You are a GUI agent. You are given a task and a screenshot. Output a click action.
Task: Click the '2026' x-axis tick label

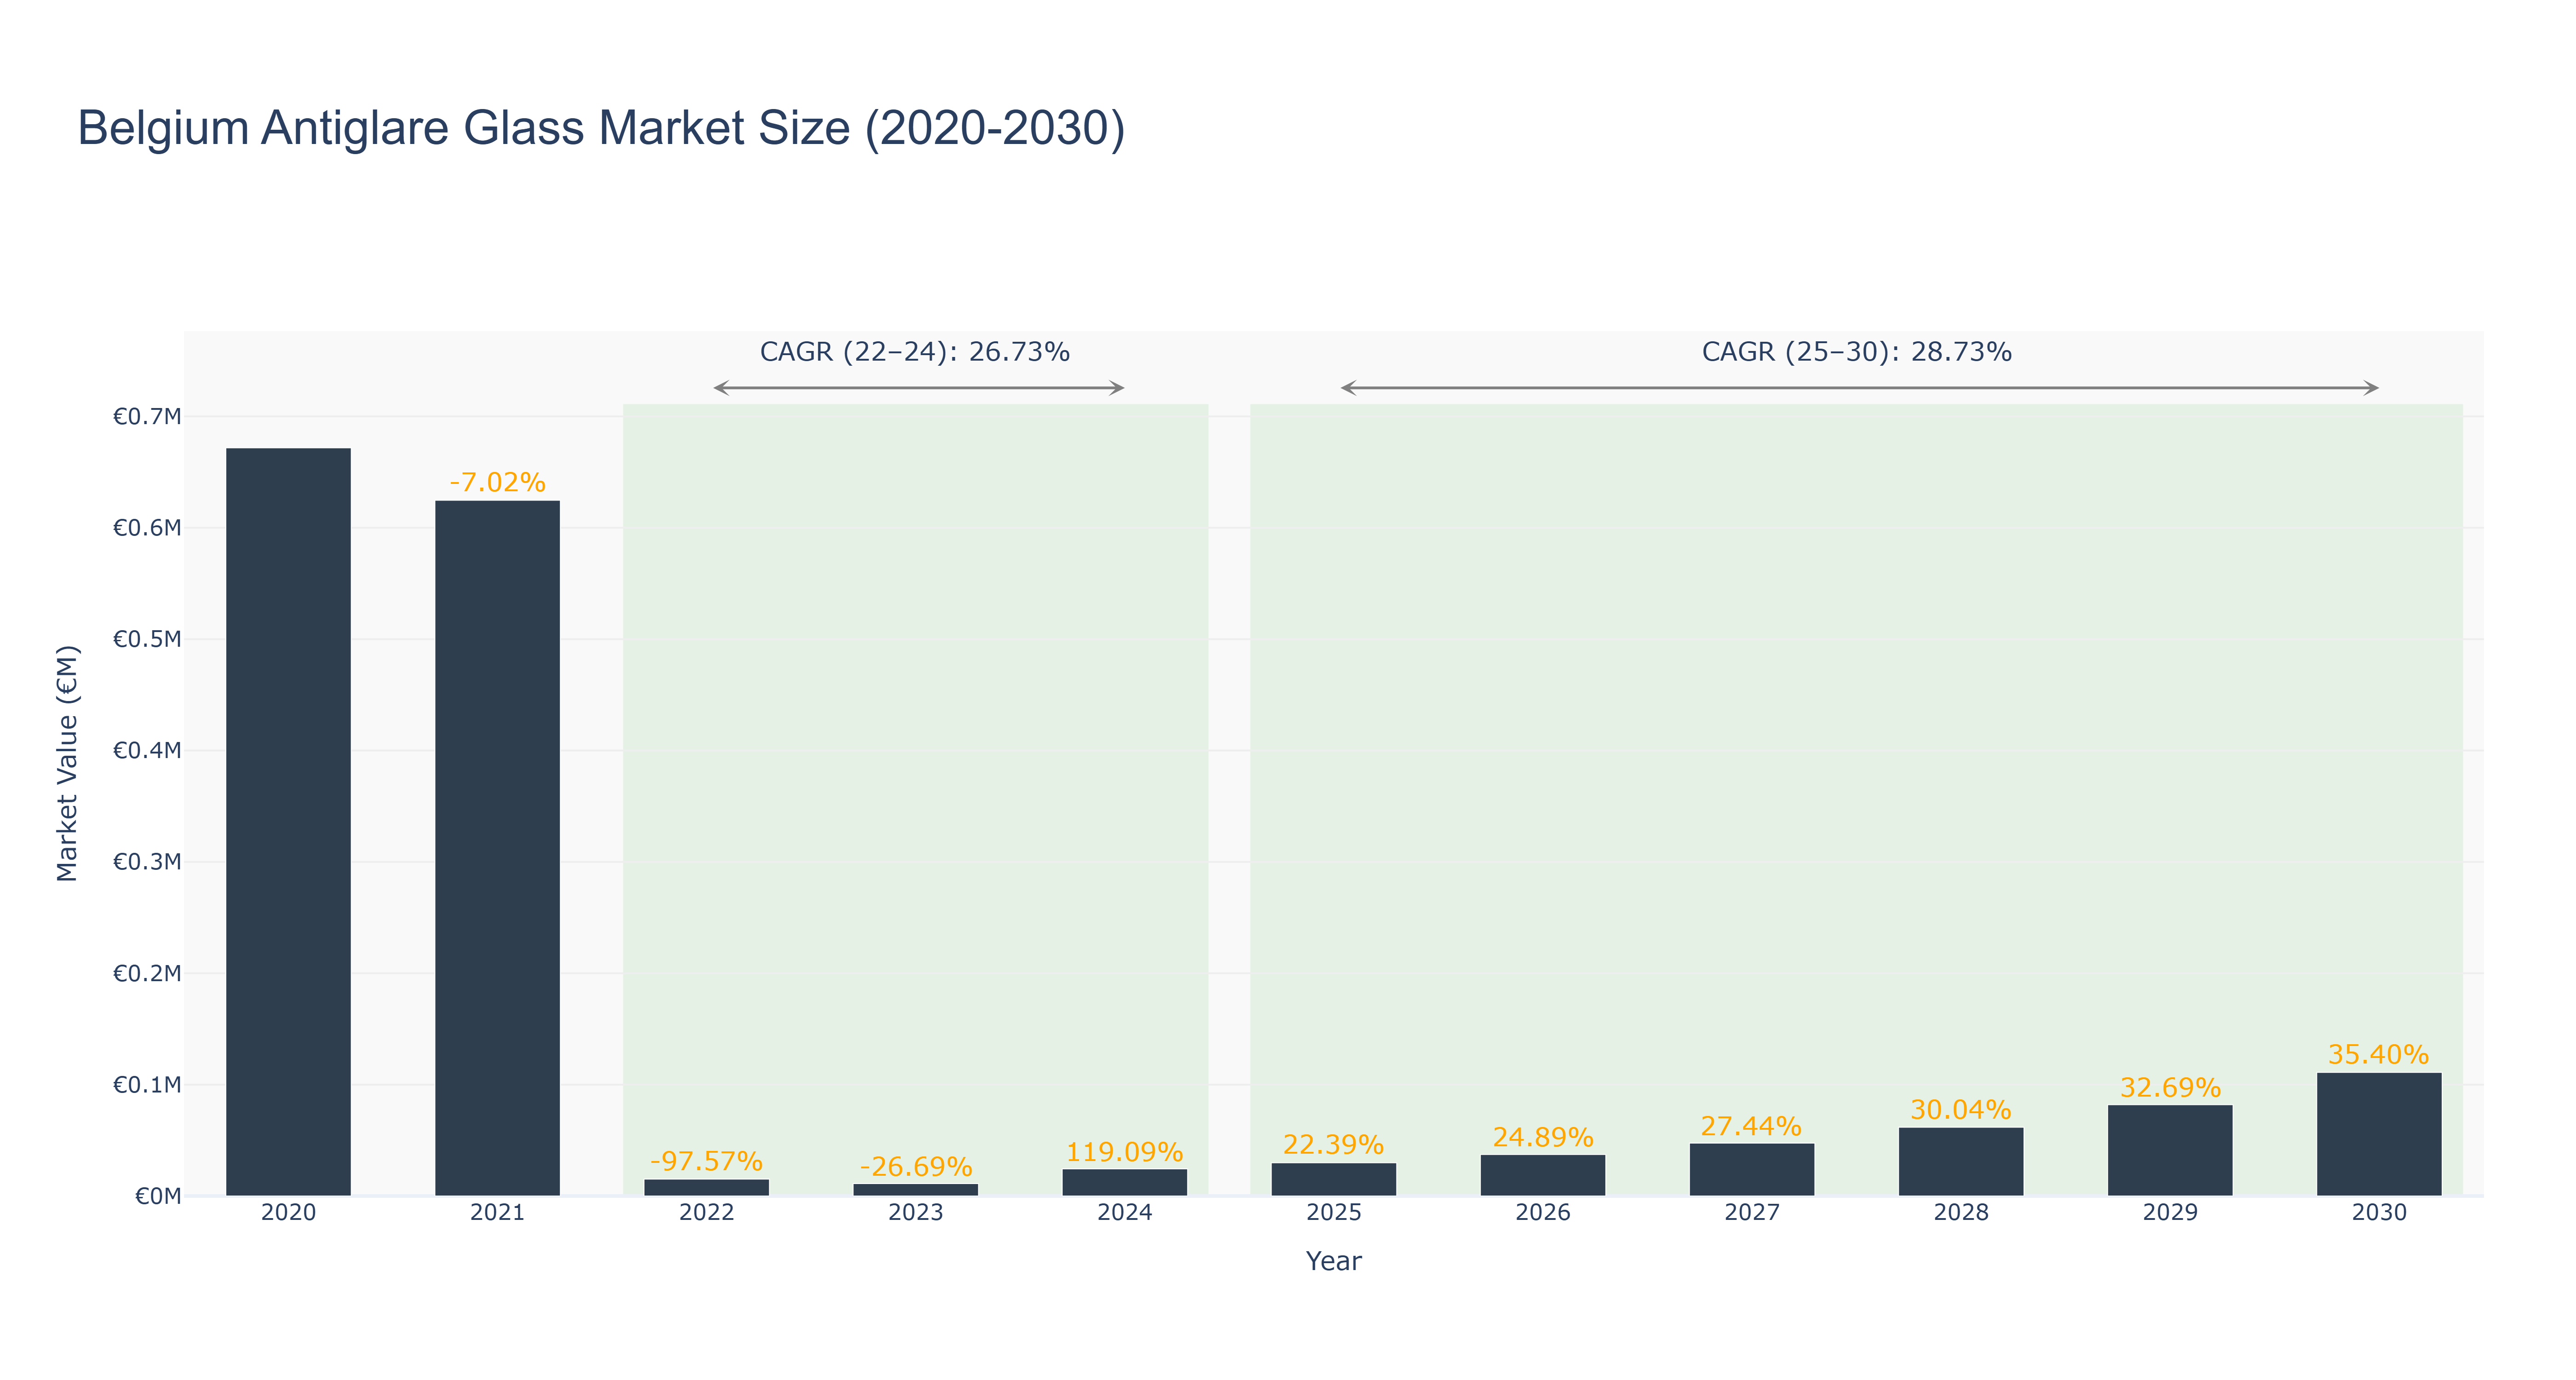(x=1543, y=1213)
